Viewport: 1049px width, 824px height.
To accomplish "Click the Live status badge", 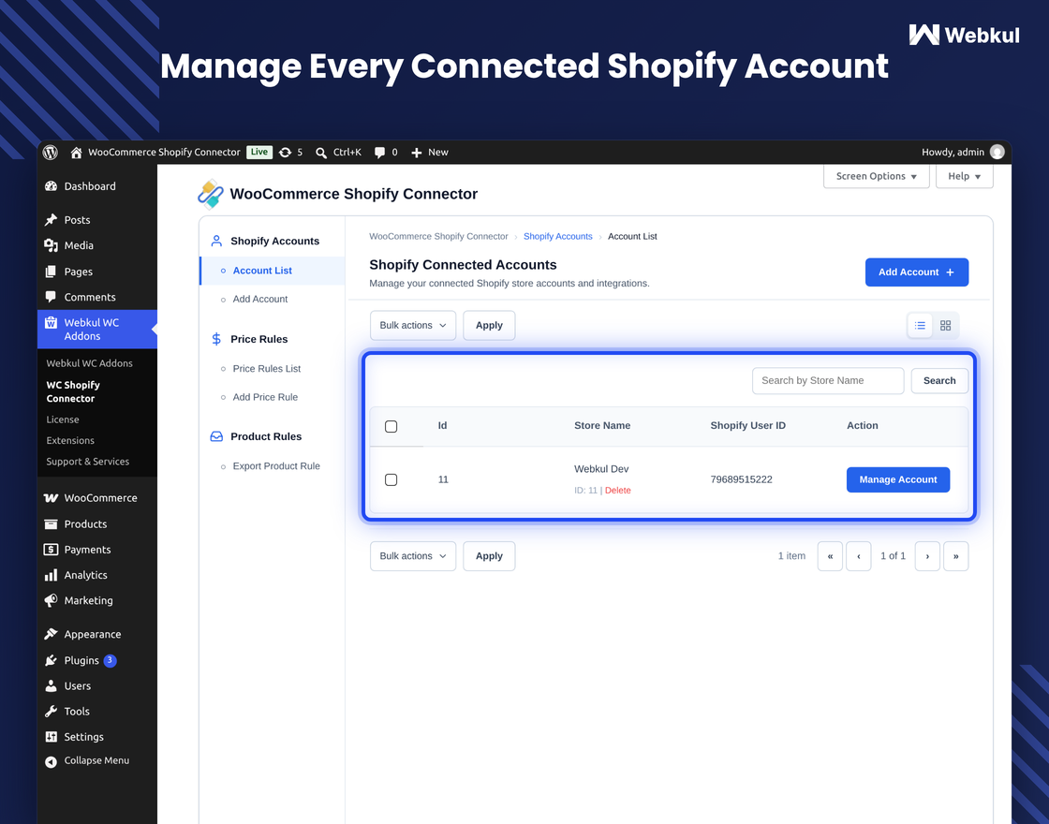I will click(x=259, y=152).
